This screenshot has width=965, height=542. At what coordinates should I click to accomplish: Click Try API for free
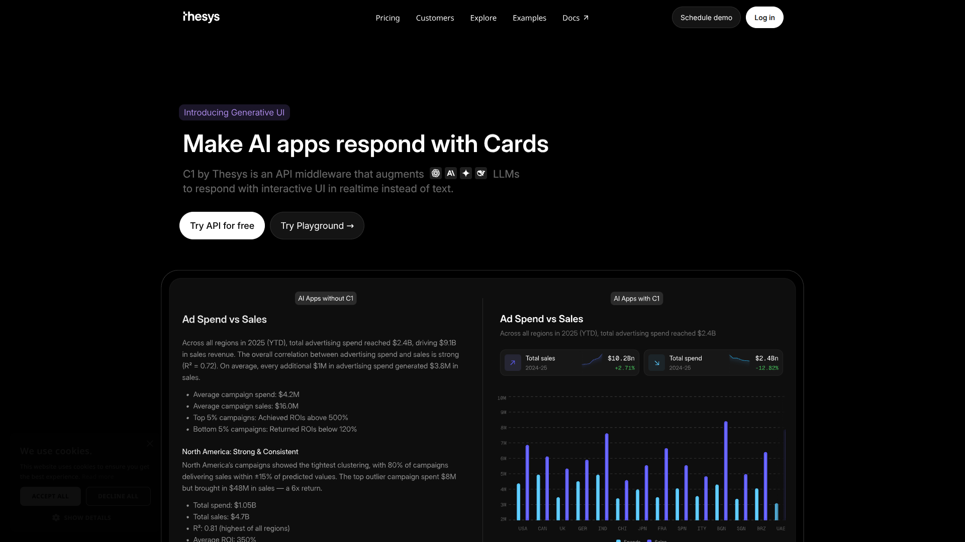(x=222, y=226)
